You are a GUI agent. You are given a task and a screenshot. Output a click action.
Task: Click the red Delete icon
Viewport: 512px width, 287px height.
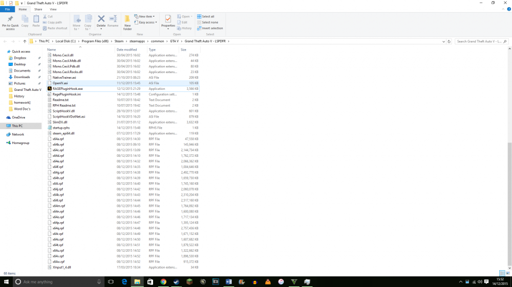point(101,19)
